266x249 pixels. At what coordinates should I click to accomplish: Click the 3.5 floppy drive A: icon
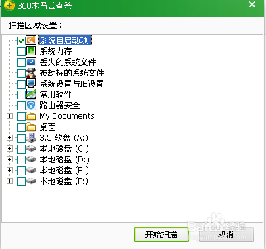31,137
